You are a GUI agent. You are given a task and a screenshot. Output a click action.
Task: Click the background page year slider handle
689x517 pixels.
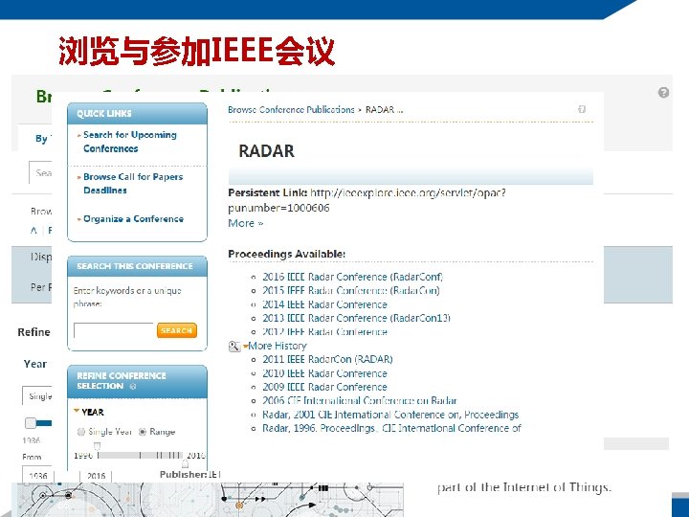[x=31, y=423]
